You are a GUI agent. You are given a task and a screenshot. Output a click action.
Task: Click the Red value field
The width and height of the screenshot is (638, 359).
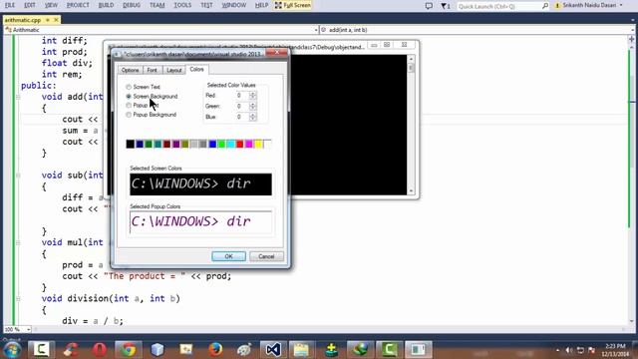pyautogui.click(x=240, y=96)
